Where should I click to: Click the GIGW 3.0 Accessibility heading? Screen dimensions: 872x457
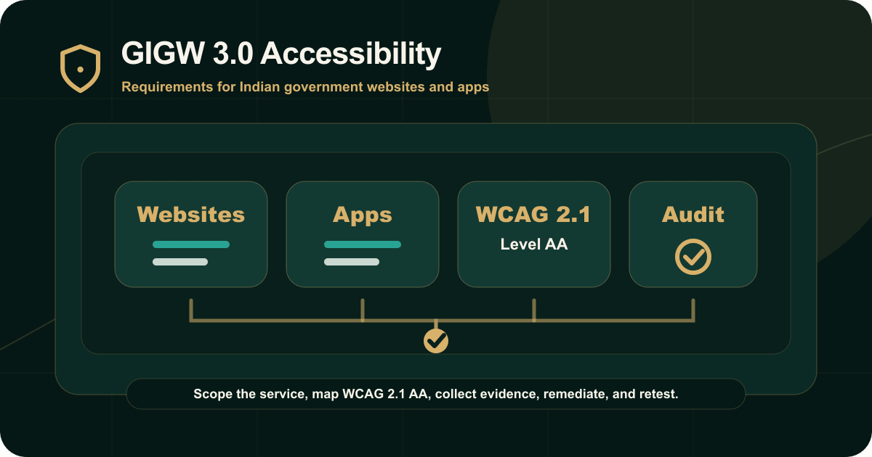[281, 54]
